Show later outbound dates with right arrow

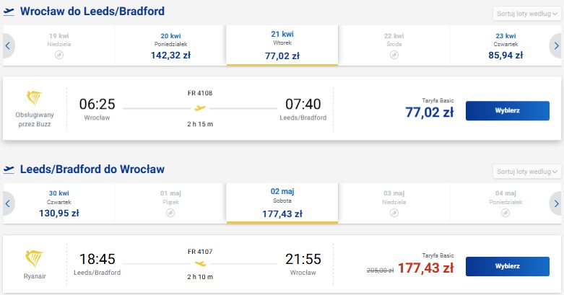[x=556, y=45]
